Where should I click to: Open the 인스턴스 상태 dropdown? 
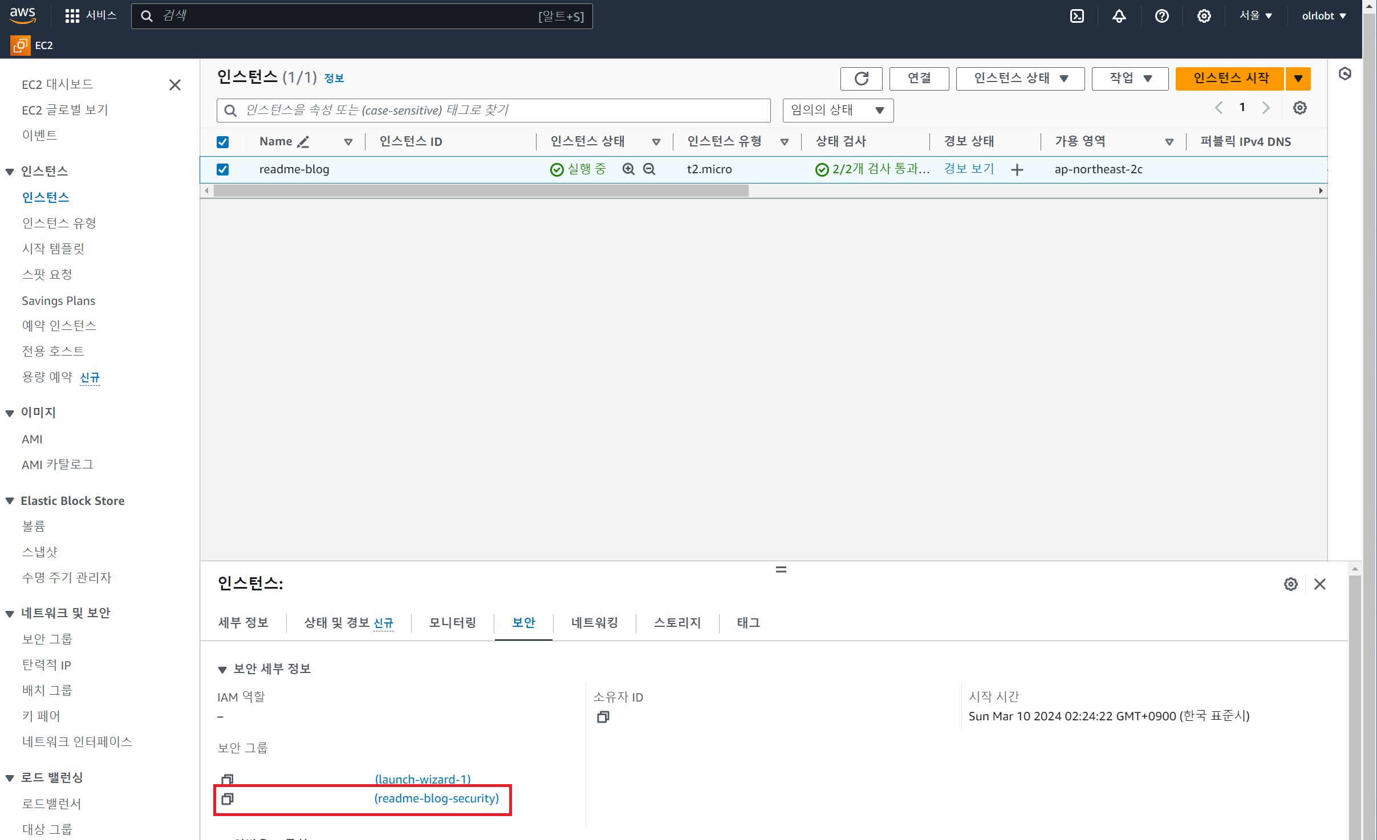click(1020, 79)
